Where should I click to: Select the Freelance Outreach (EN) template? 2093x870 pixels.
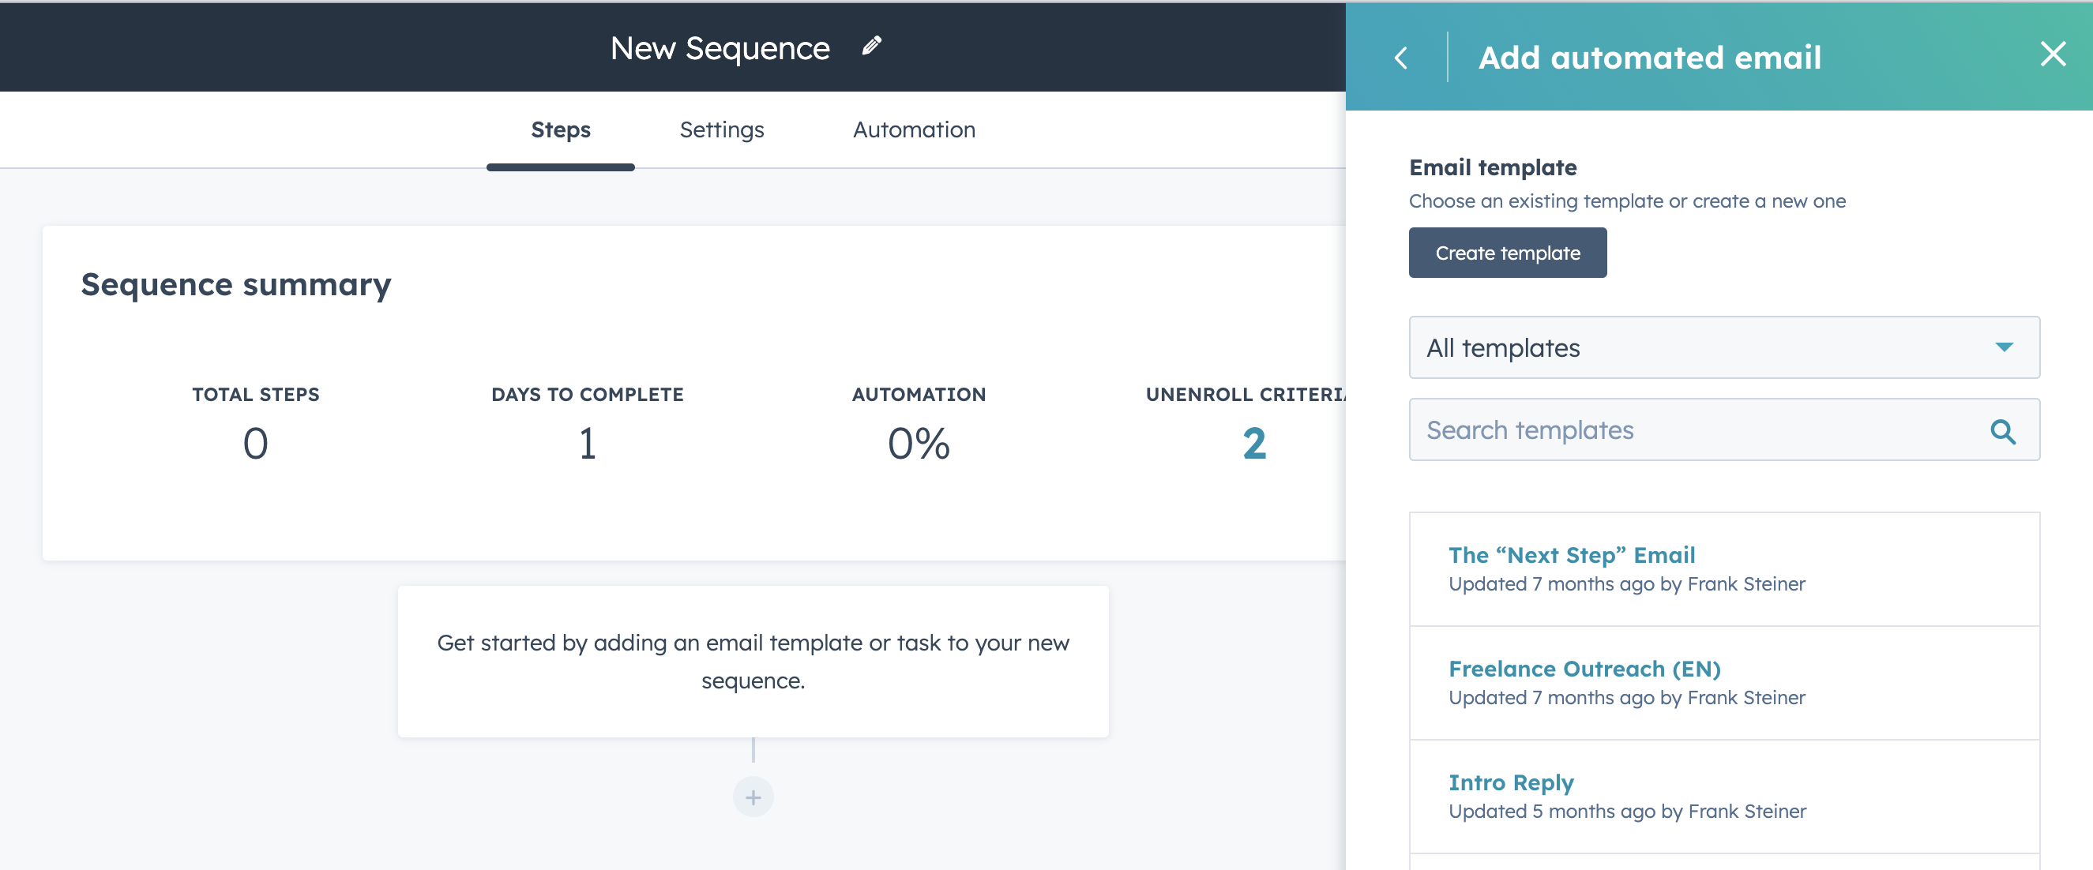point(1584,669)
